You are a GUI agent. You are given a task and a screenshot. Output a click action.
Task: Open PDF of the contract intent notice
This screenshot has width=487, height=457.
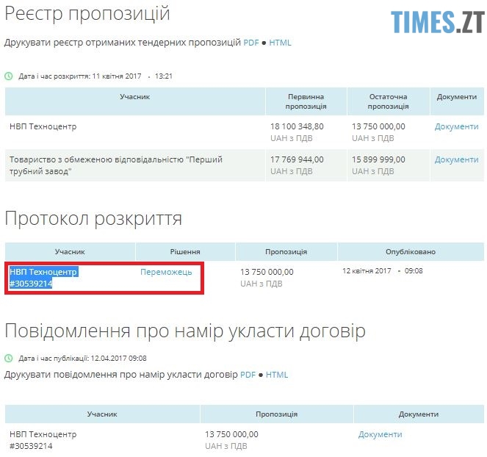coord(249,375)
